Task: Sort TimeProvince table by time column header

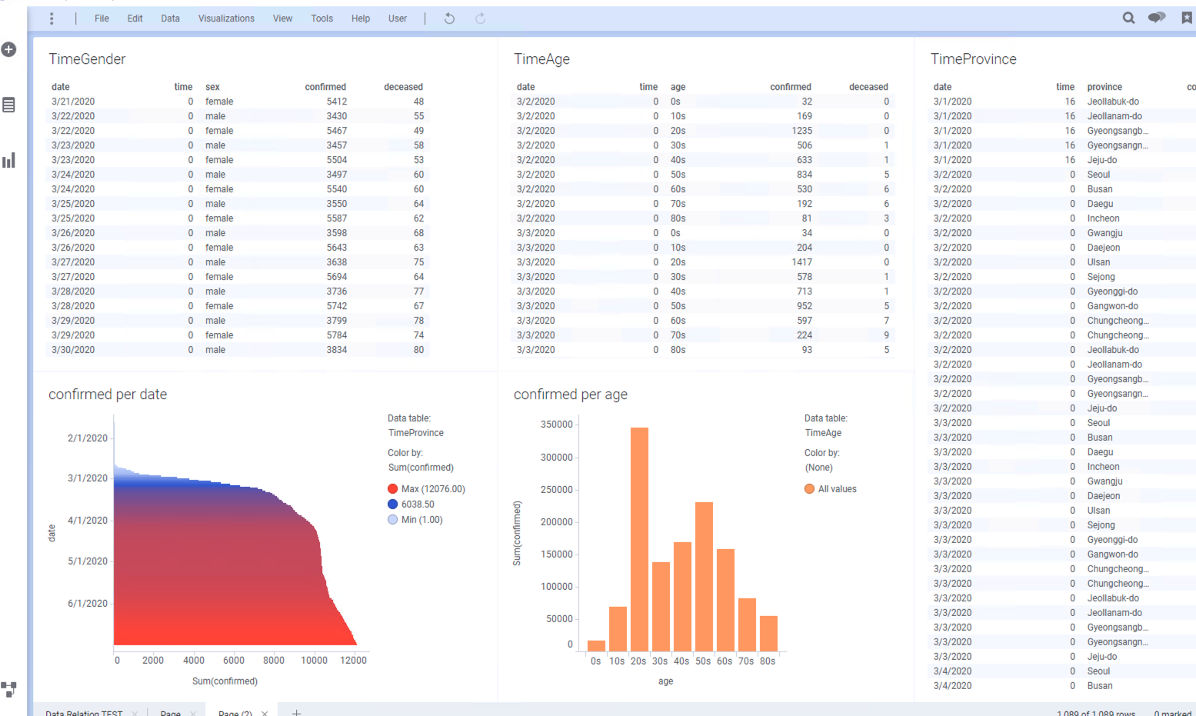Action: [x=1065, y=87]
